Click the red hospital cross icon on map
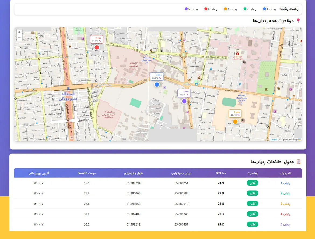 pyautogui.click(x=237, y=54)
